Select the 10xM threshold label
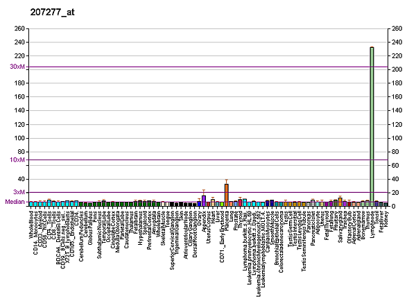 pyautogui.click(x=17, y=160)
